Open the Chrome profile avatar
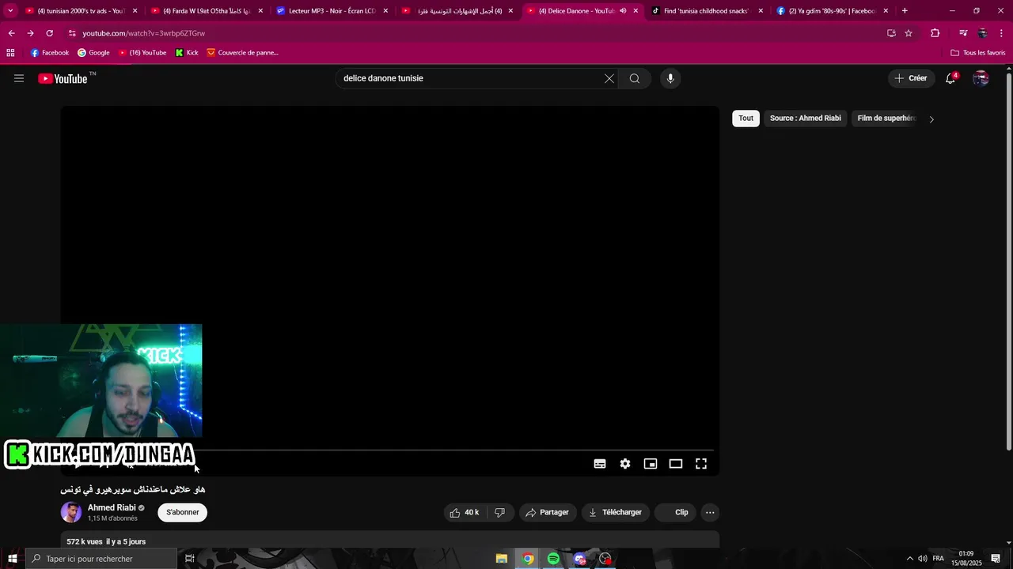Screen dimensions: 1013x569 (983, 33)
